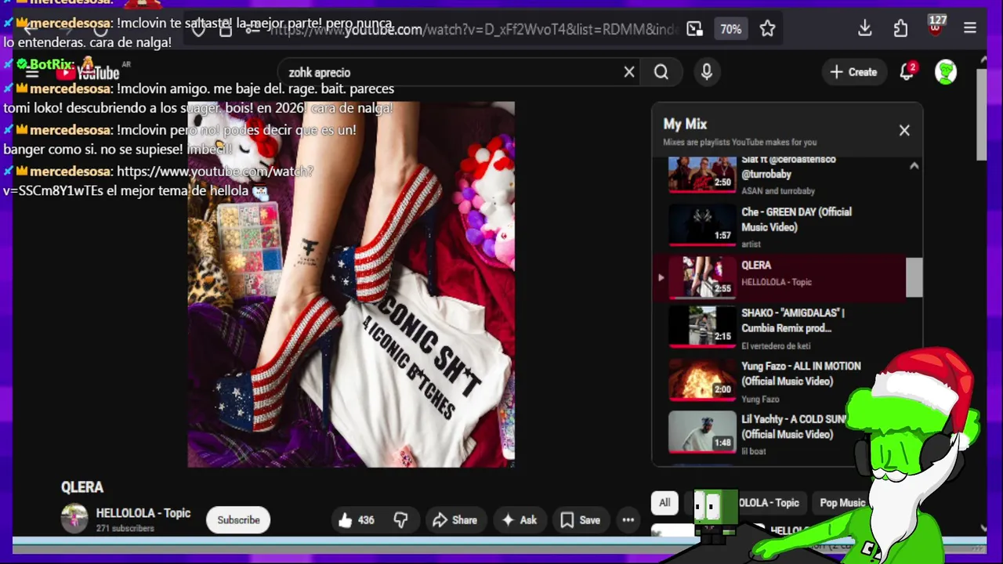
Task: Dislike the QLERA video
Action: point(400,520)
